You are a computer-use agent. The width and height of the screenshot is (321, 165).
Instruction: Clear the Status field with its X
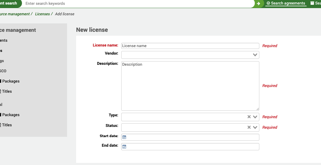pos(249,127)
